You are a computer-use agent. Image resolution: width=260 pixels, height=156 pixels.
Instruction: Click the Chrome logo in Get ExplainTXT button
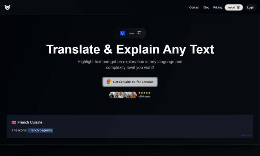pos(109,82)
